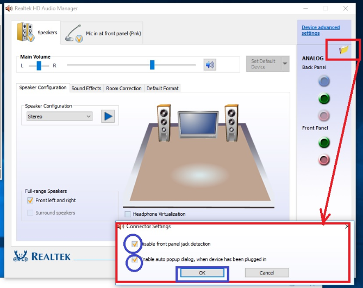
Task: Close the Realtek HD Audio Manager window
Action: click(x=346, y=9)
